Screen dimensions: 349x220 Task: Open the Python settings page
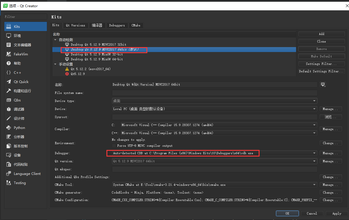click(x=19, y=128)
